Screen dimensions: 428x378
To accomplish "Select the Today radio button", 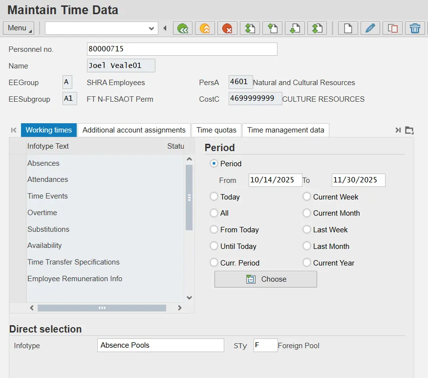I will [214, 197].
